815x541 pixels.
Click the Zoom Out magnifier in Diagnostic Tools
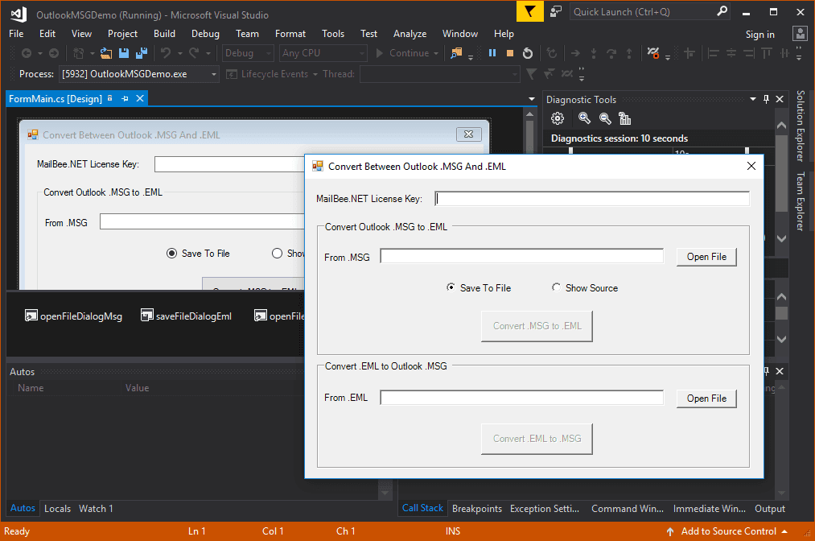click(x=605, y=118)
